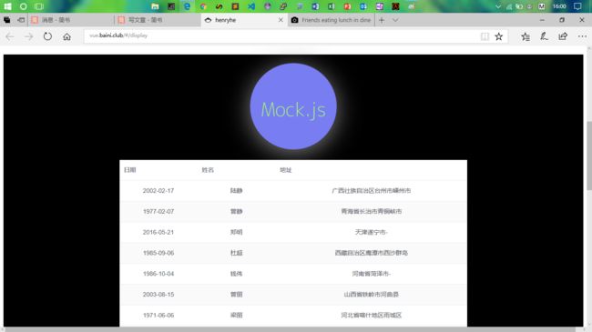Click the 姓名 column header

click(208, 170)
